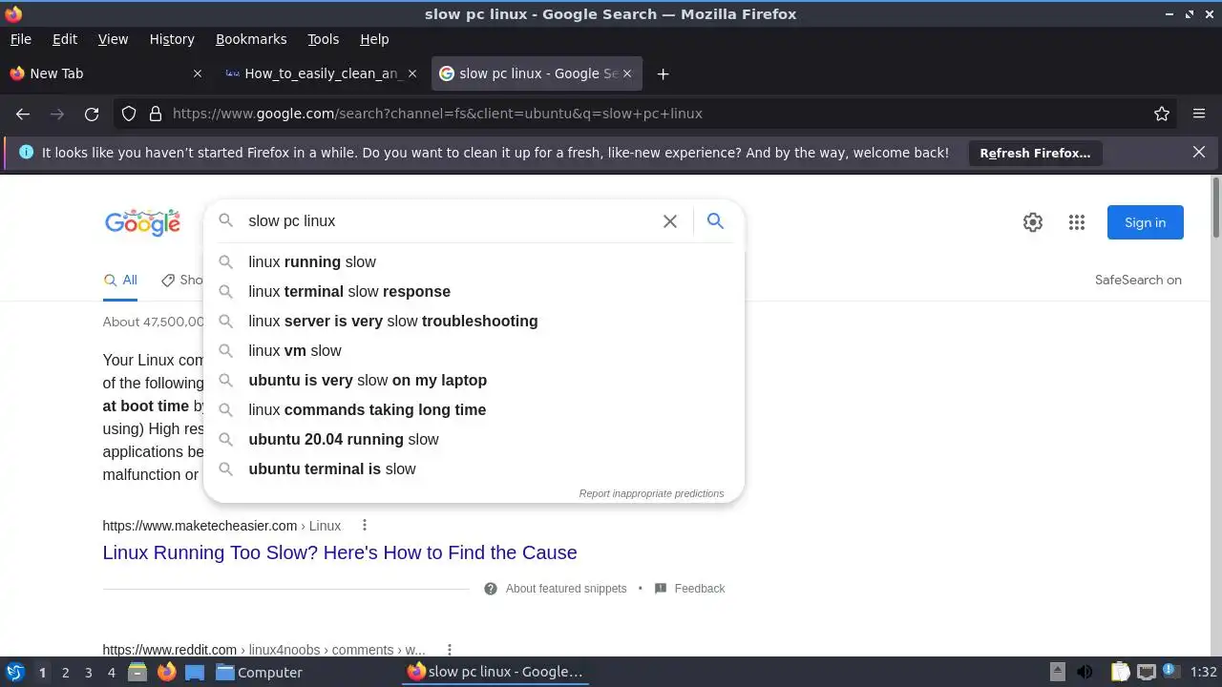The width and height of the screenshot is (1222, 687).
Task: Open the Computer window from taskbar
Action: point(260,673)
